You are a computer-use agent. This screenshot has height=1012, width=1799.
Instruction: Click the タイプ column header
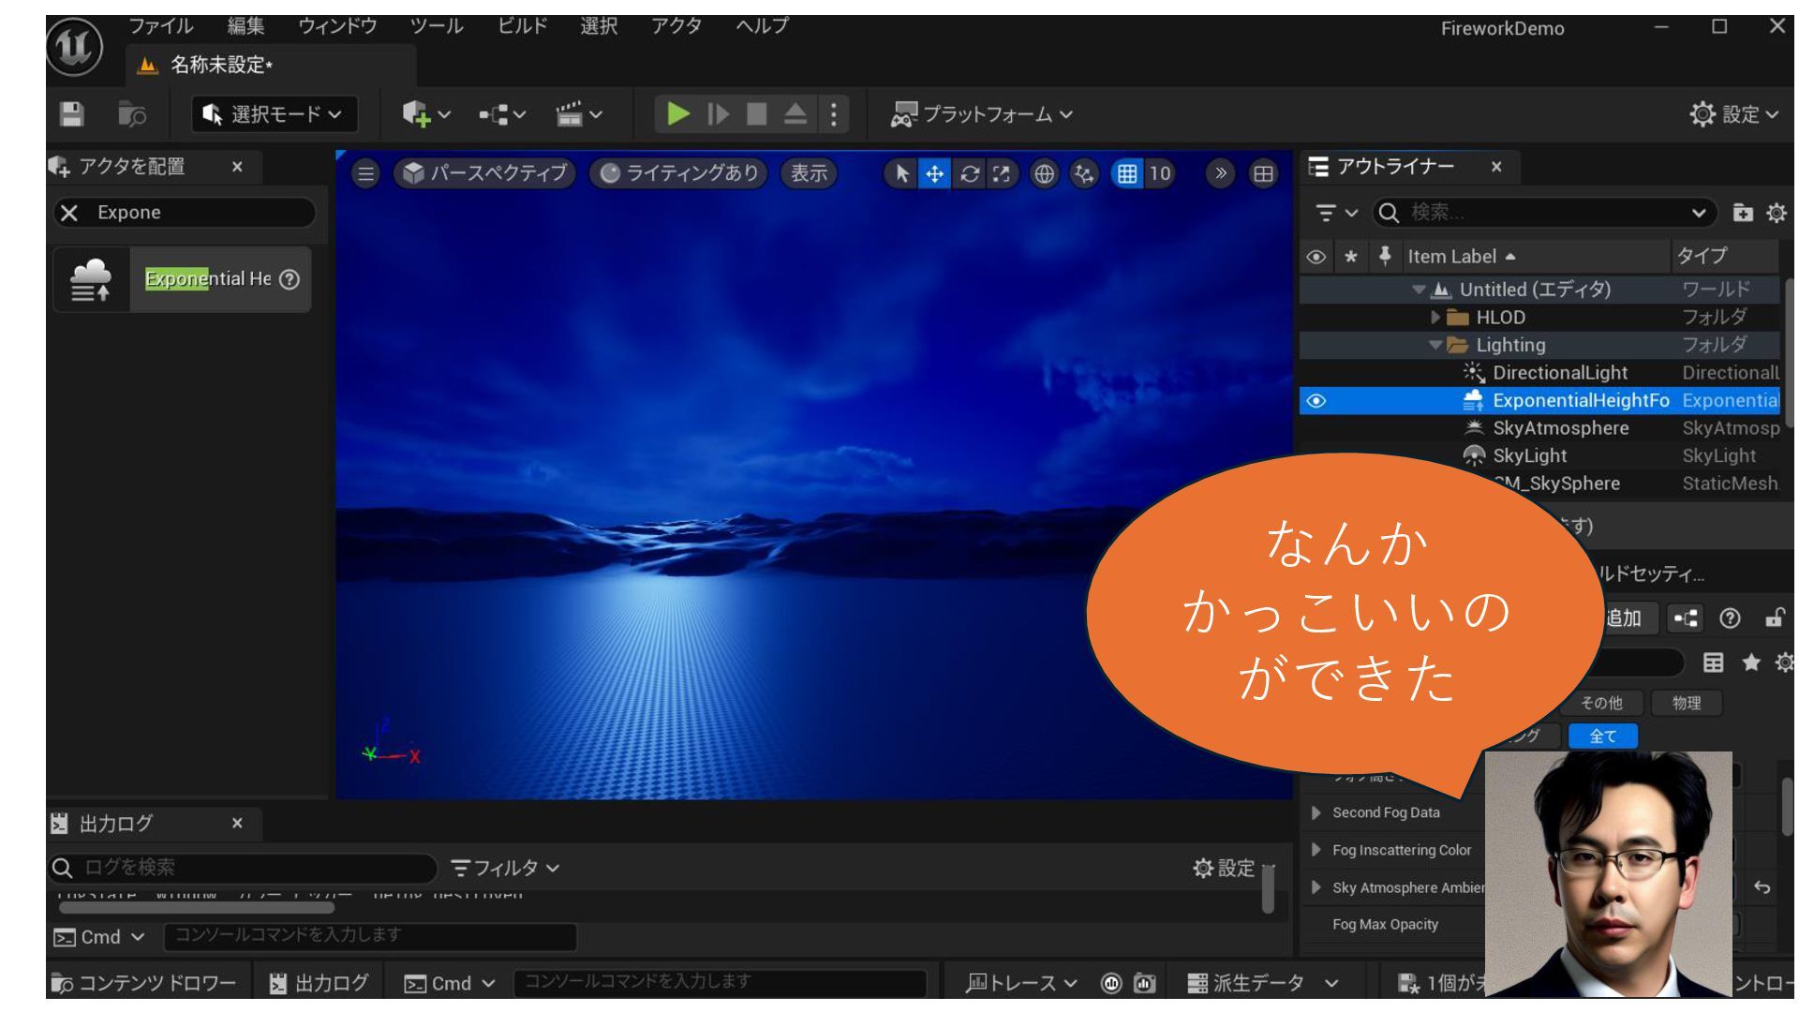point(1702,256)
